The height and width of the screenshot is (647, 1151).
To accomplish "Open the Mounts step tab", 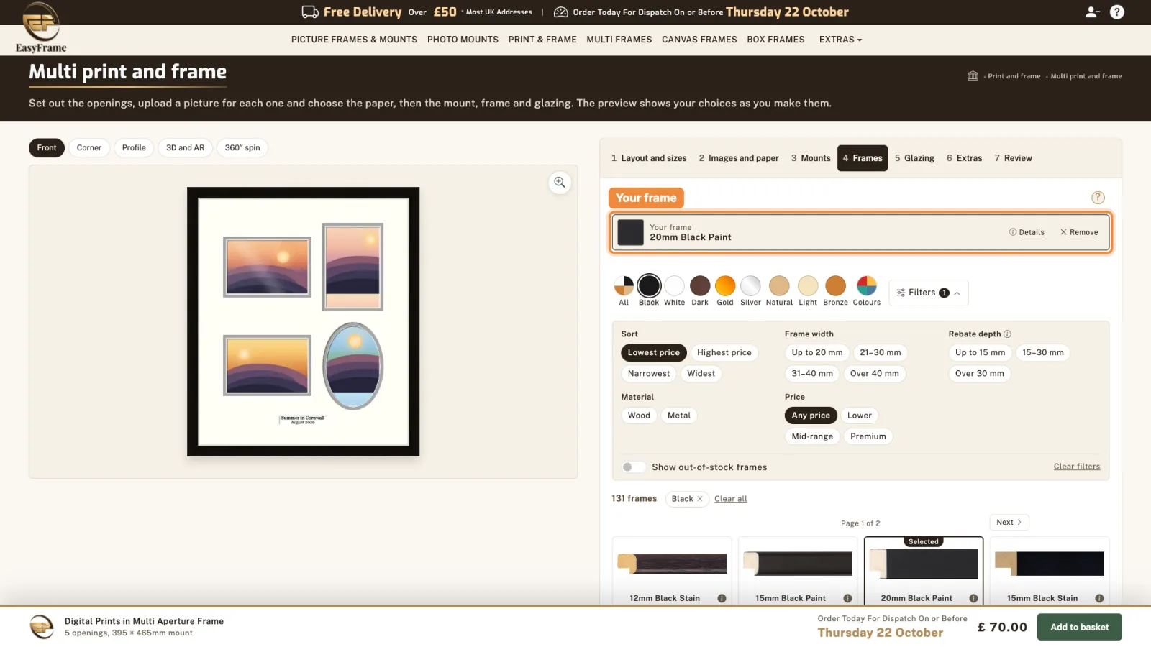I will [x=811, y=158].
